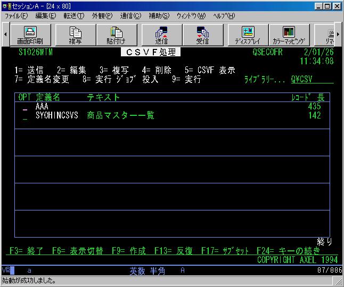Click the QSECOFR user name
The height and width of the screenshot is (287, 344).
coord(267,52)
